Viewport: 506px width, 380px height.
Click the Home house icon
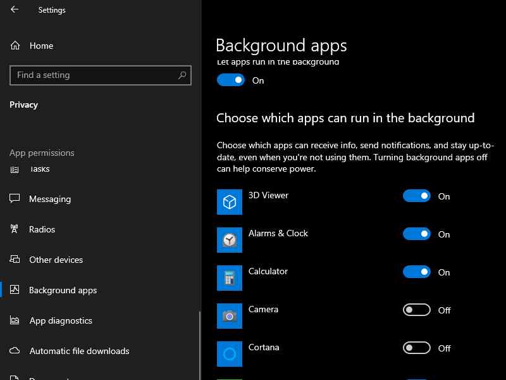pyautogui.click(x=15, y=46)
